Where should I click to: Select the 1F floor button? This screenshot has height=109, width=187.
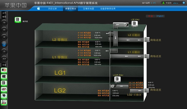click(4, 51)
